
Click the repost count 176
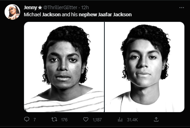[64, 120]
